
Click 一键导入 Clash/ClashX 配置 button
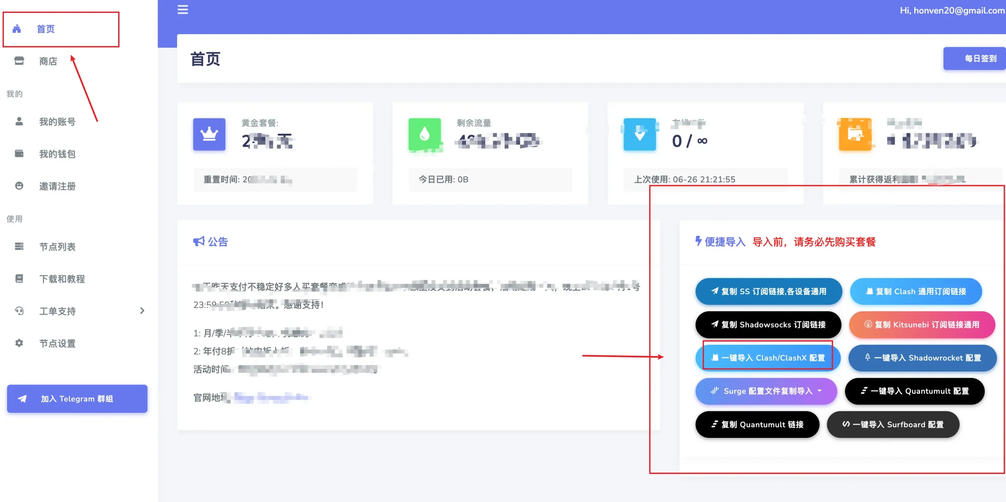(767, 358)
